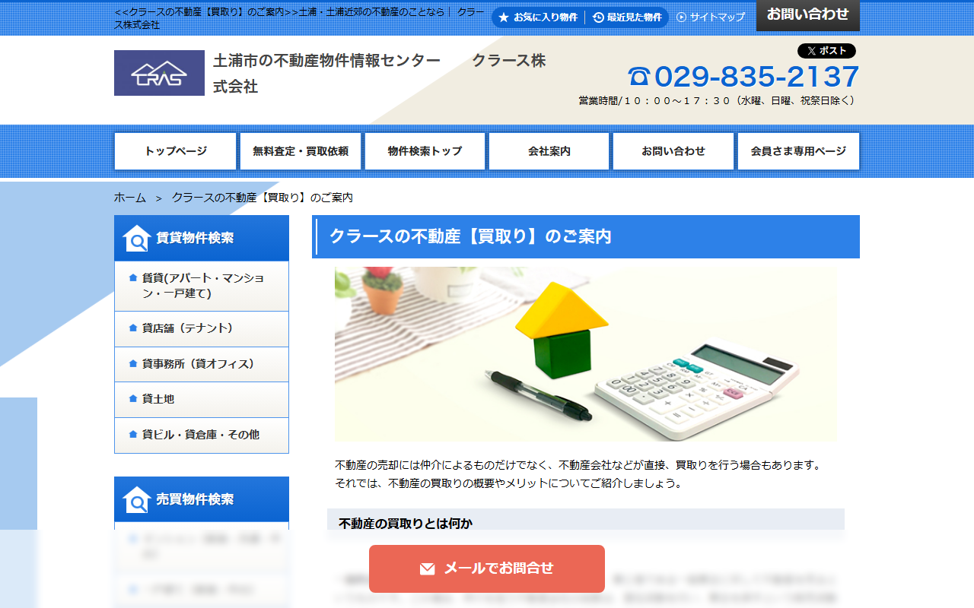Select the 無料査定・買取依頼 navigation item
The width and height of the screenshot is (974, 608).
coord(301,151)
